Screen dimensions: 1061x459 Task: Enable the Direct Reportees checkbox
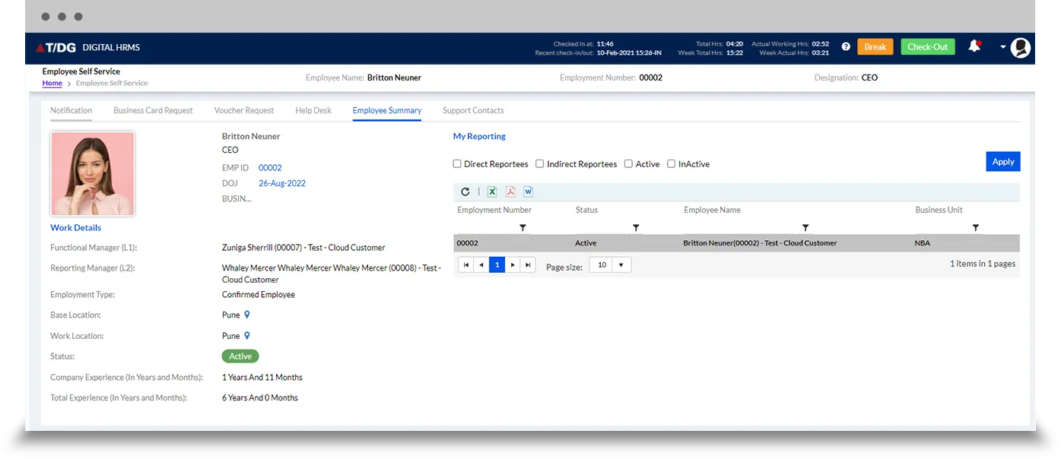pyautogui.click(x=457, y=163)
